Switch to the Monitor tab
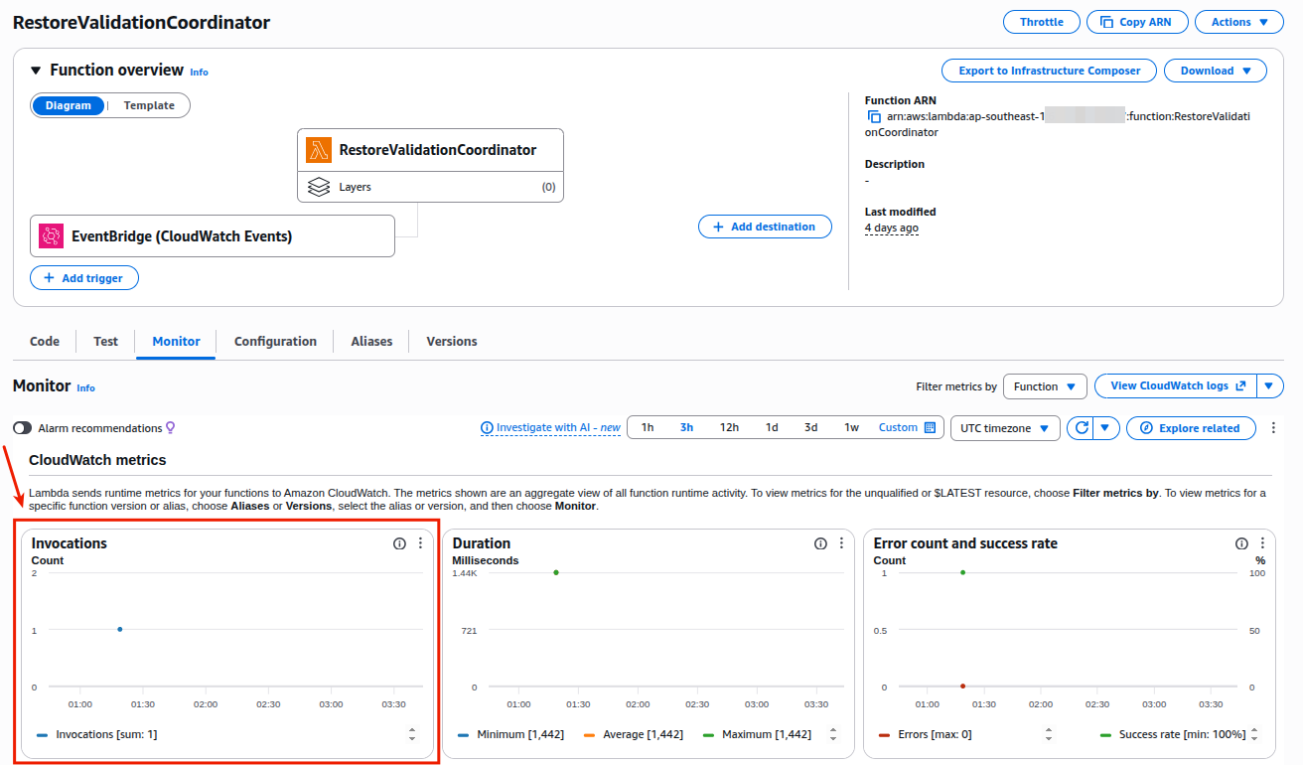1303x765 pixels. click(x=176, y=341)
